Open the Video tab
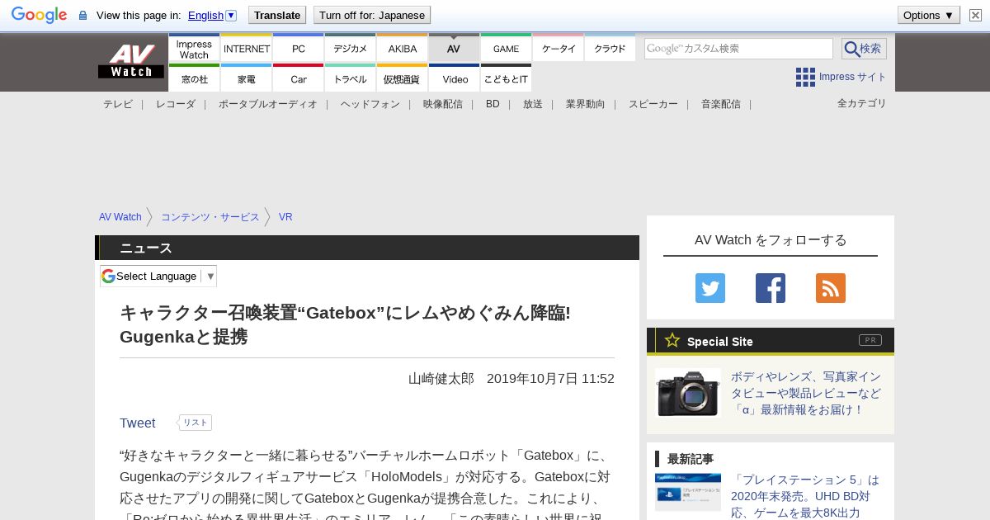 pos(455,78)
